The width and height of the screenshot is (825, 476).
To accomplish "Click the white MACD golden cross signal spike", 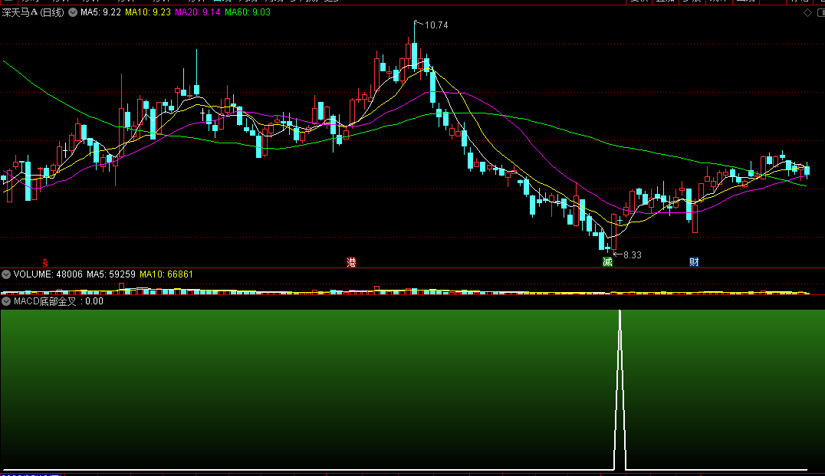I will 620,389.
